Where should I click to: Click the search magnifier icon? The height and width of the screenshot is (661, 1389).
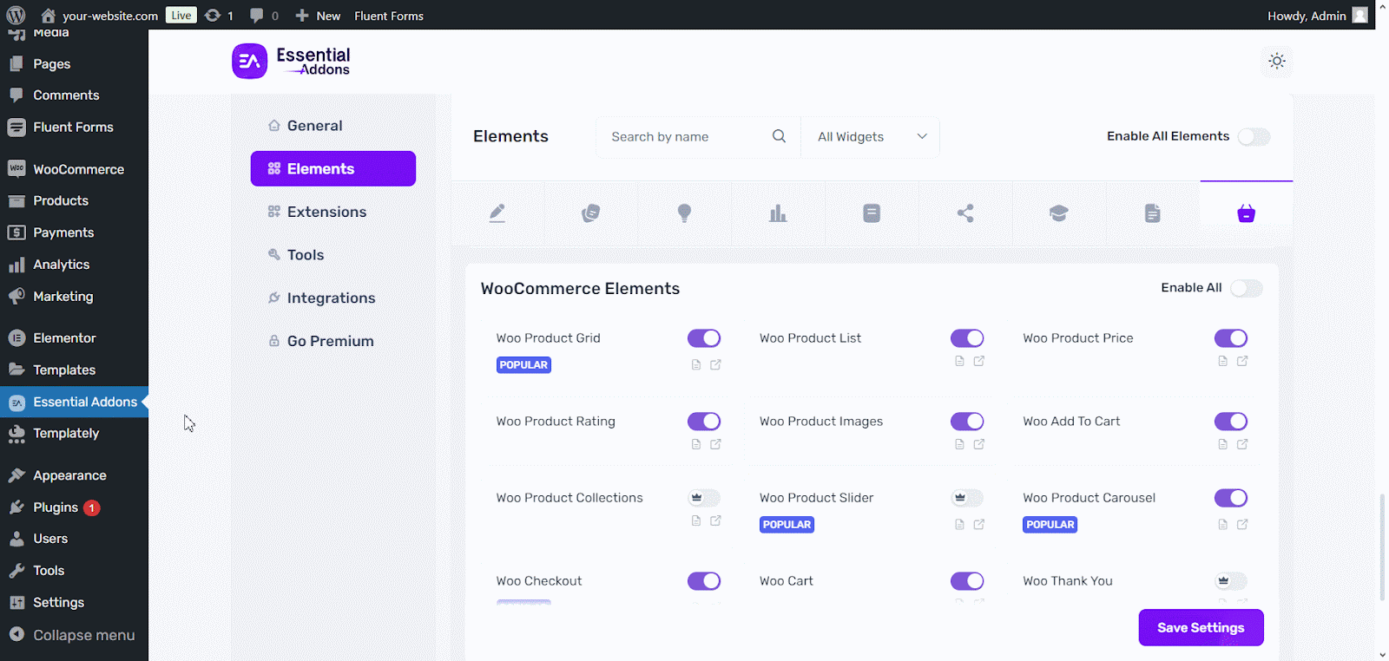pos(779,136)
